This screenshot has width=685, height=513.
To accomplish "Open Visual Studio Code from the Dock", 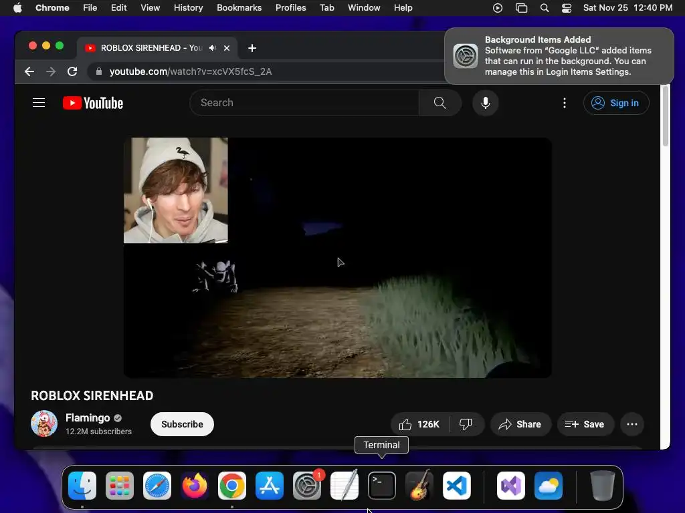I will pyautogui.click(x=457, y=486).
